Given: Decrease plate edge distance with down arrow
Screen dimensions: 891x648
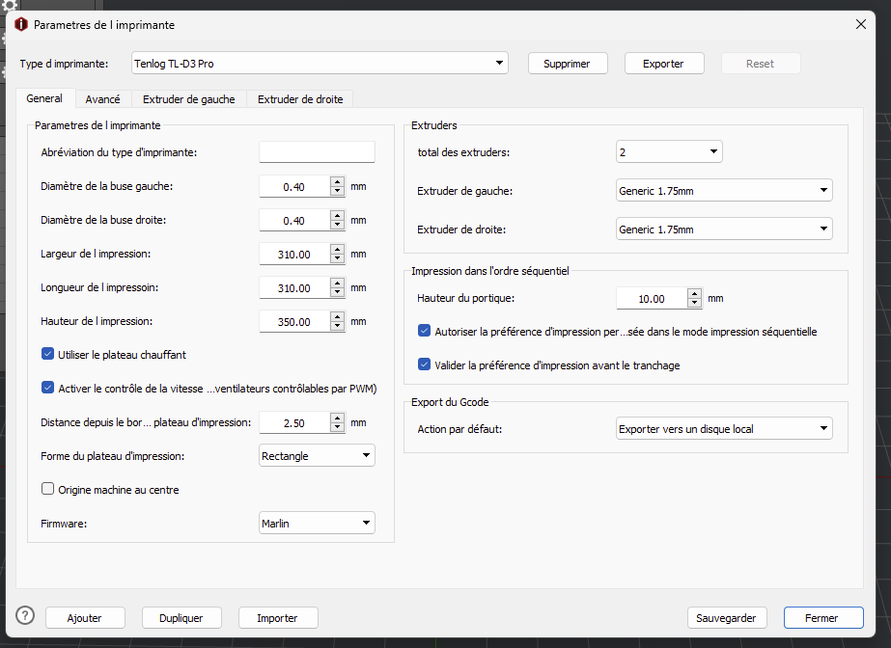Looking at the screenshot, I should pos(338,427).
